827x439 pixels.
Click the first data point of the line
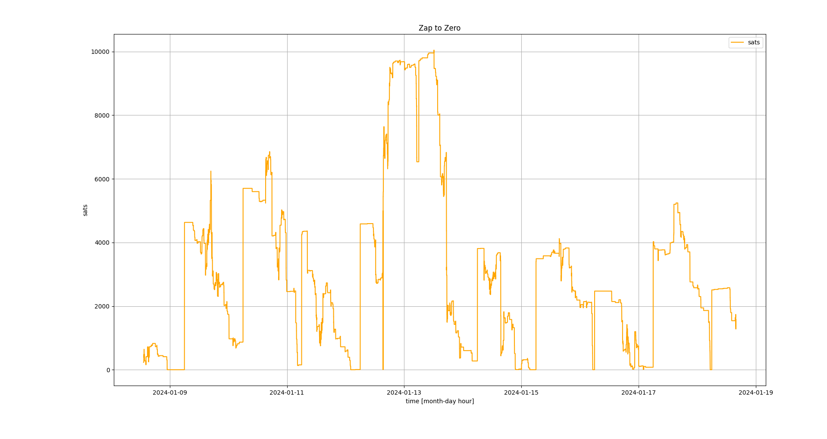pyautogui.click(x=144, y=362)
